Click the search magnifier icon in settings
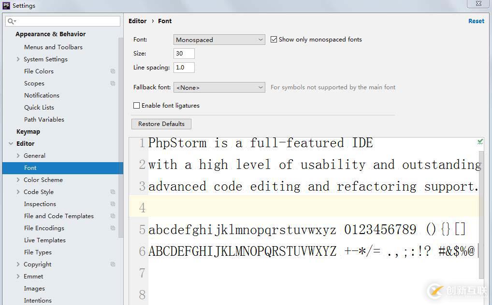 (x=12, y=21)
